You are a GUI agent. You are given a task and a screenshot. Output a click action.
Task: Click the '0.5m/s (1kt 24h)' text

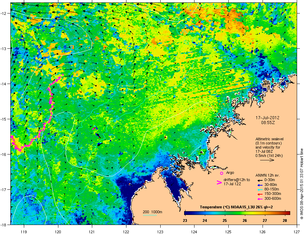pos(269,156)
